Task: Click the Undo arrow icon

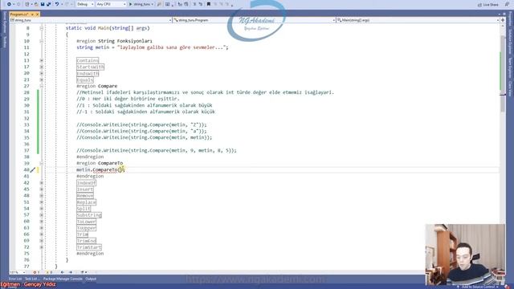Action: [57, 4]
